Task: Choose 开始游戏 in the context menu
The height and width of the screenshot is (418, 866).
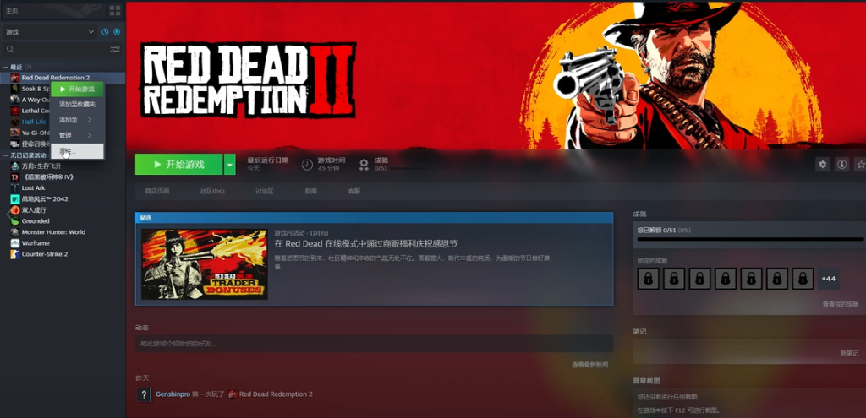Action: click(77, 89)
